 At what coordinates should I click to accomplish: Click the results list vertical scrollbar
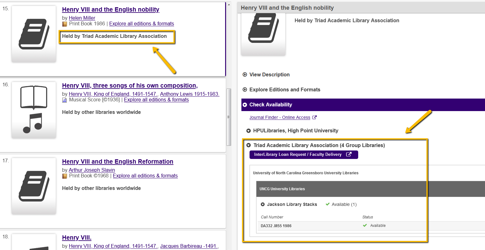[229, 117]
